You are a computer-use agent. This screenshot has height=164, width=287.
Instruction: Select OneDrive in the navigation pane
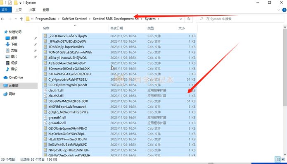pos(16,77)
